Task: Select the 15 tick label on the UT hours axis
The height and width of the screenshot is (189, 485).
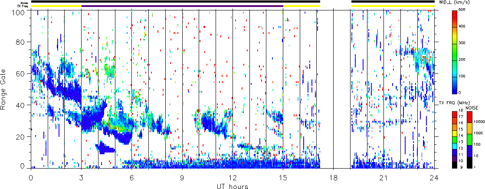Action: coord(283,178)
